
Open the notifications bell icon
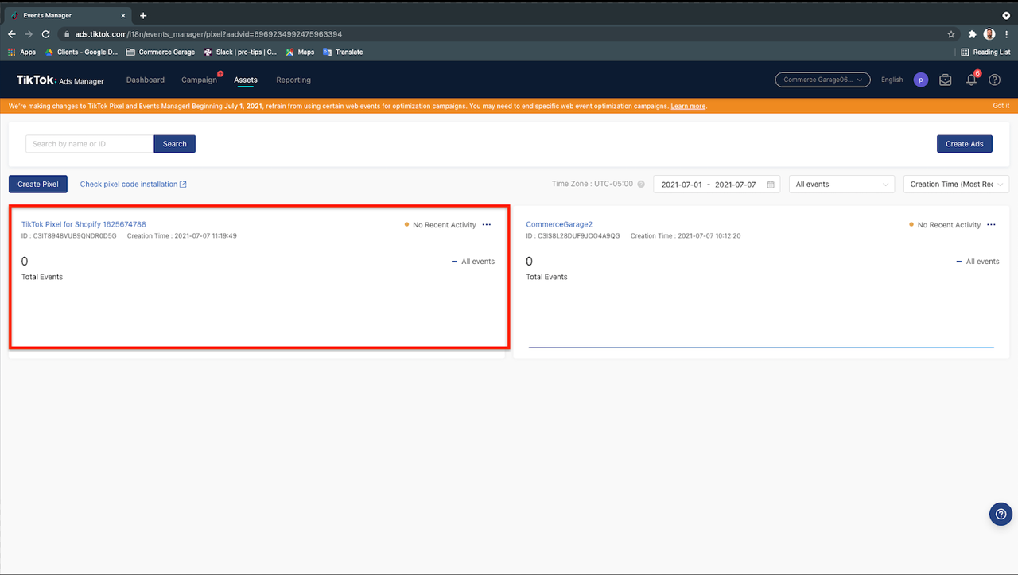971,80
